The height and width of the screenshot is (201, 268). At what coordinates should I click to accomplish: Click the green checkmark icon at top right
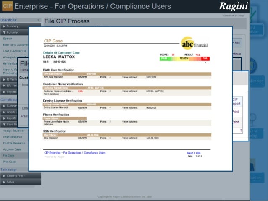[254, 17]
